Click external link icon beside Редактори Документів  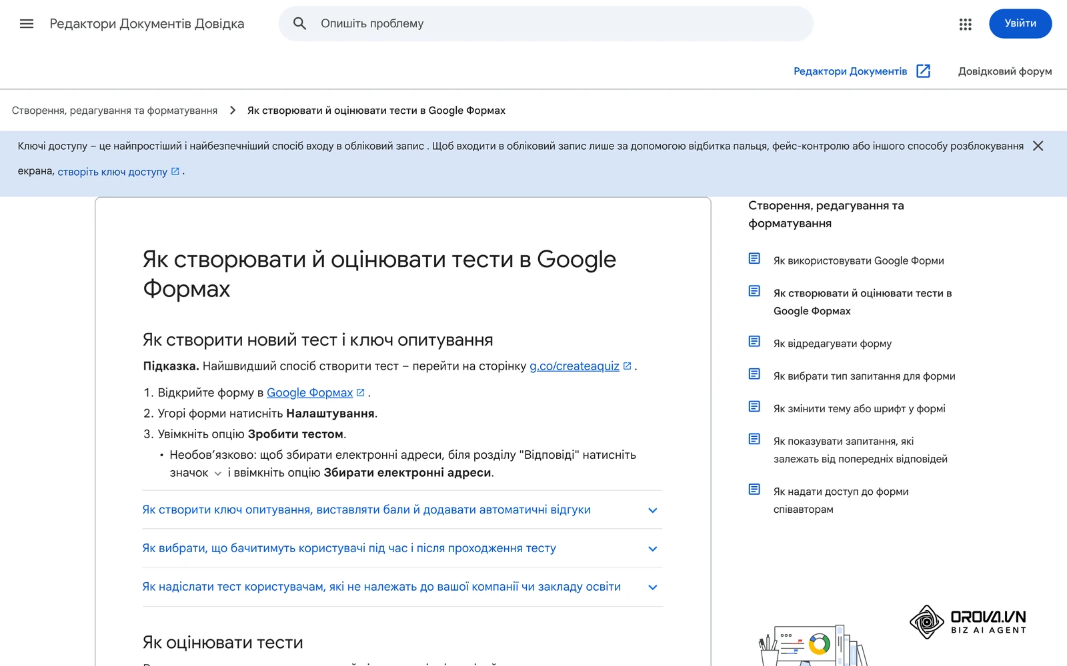[x=923, y=71]
